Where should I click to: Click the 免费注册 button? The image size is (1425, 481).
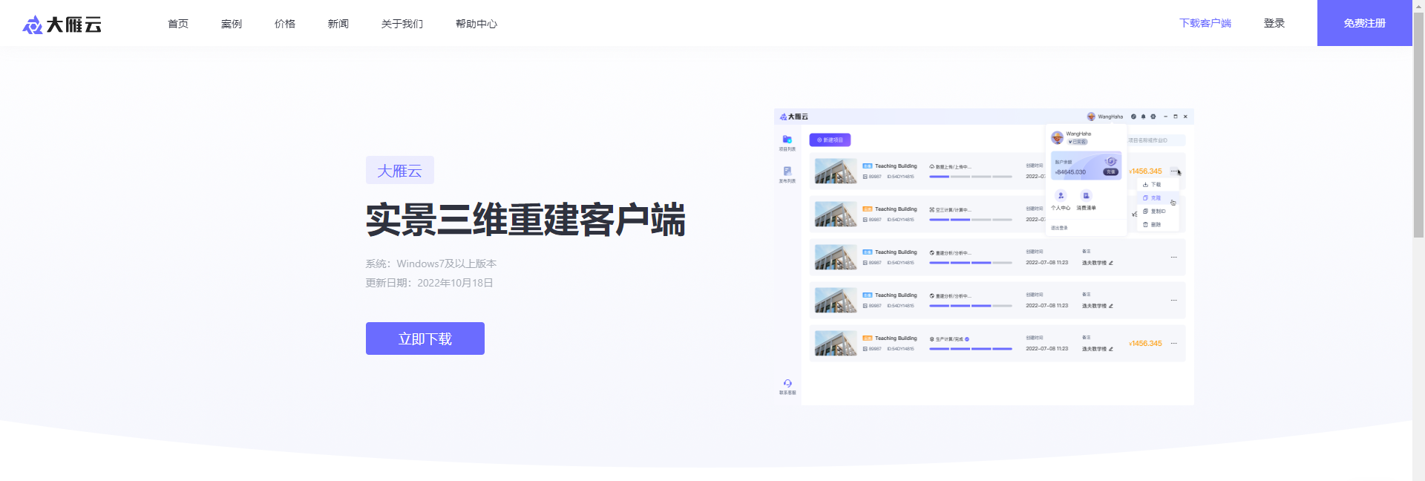1365,23
